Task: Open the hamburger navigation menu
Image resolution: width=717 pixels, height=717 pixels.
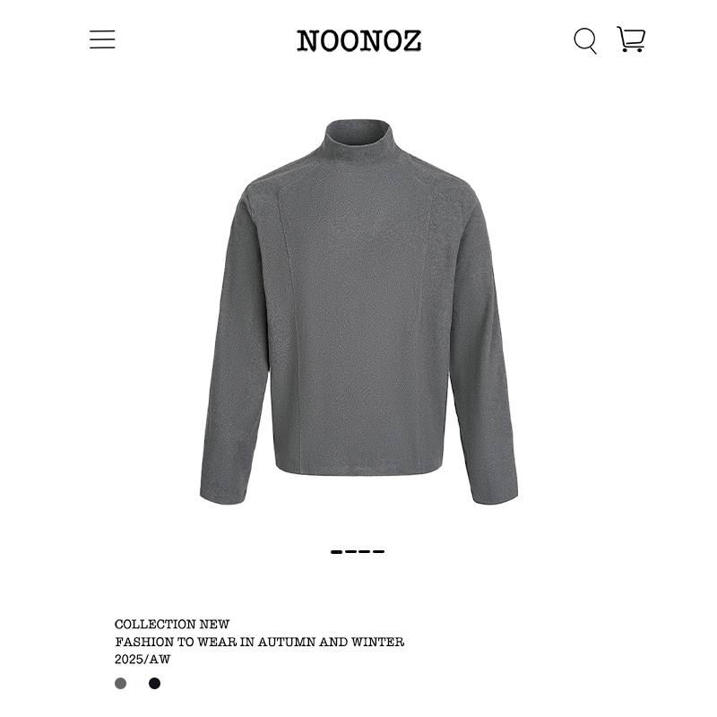Action: pyautogui.click(x=102, y=39)
